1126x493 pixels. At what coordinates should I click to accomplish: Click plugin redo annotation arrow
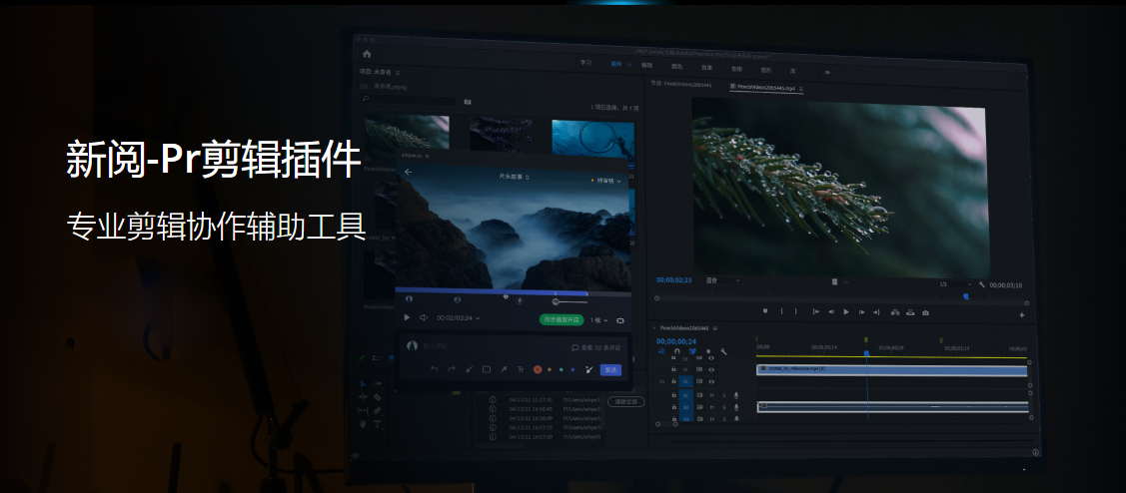[x=452, y=369]
